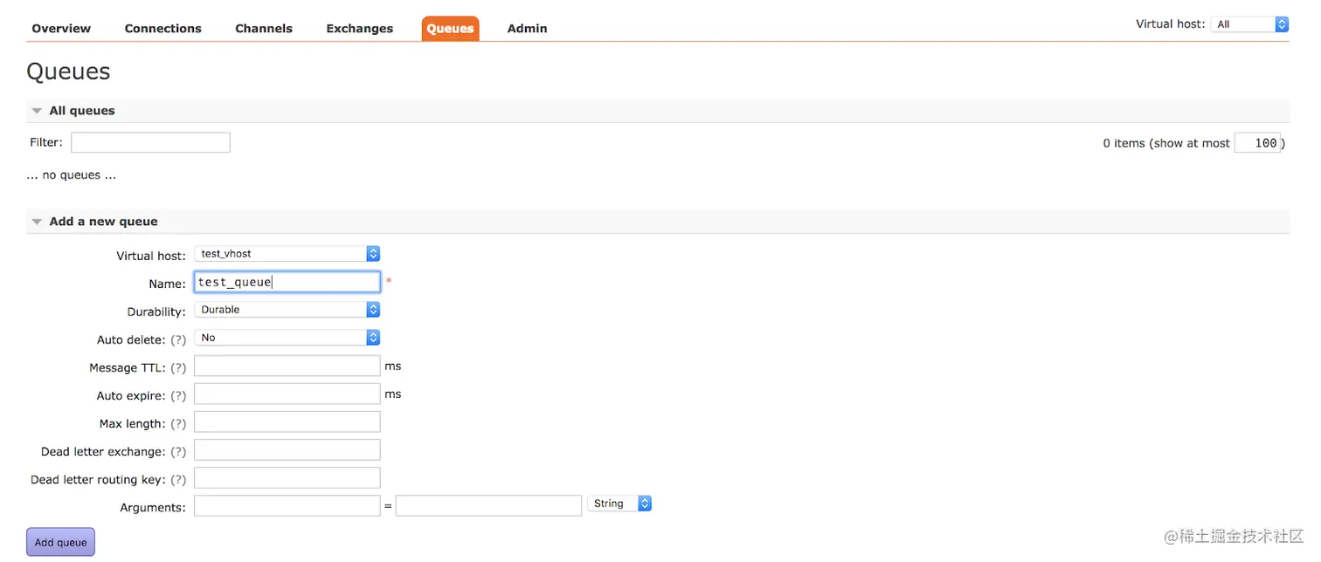Click the Dead letter routing key field
This screenshot has width=1321, height=562.
[287, 477]
